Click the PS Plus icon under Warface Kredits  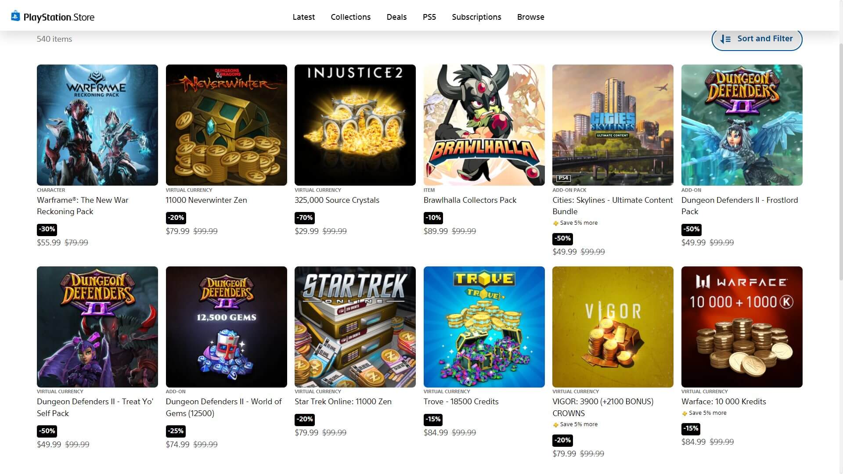point(684,413)
